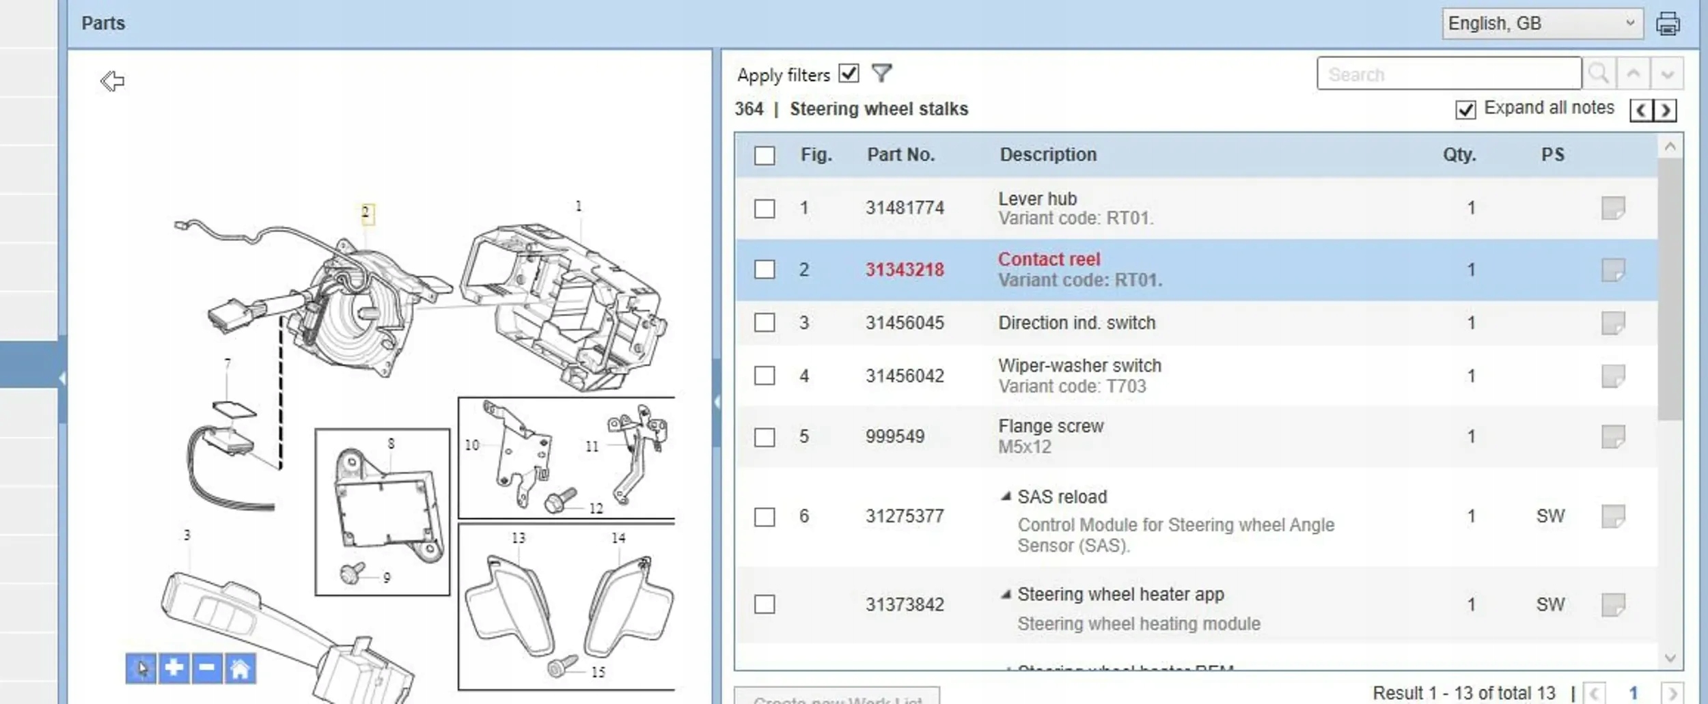
Task: Sort by the Part No. column header
Action: (x=900, y=154)
